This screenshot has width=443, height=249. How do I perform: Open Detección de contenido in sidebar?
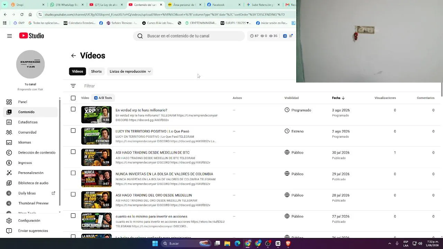coord(30,153)
